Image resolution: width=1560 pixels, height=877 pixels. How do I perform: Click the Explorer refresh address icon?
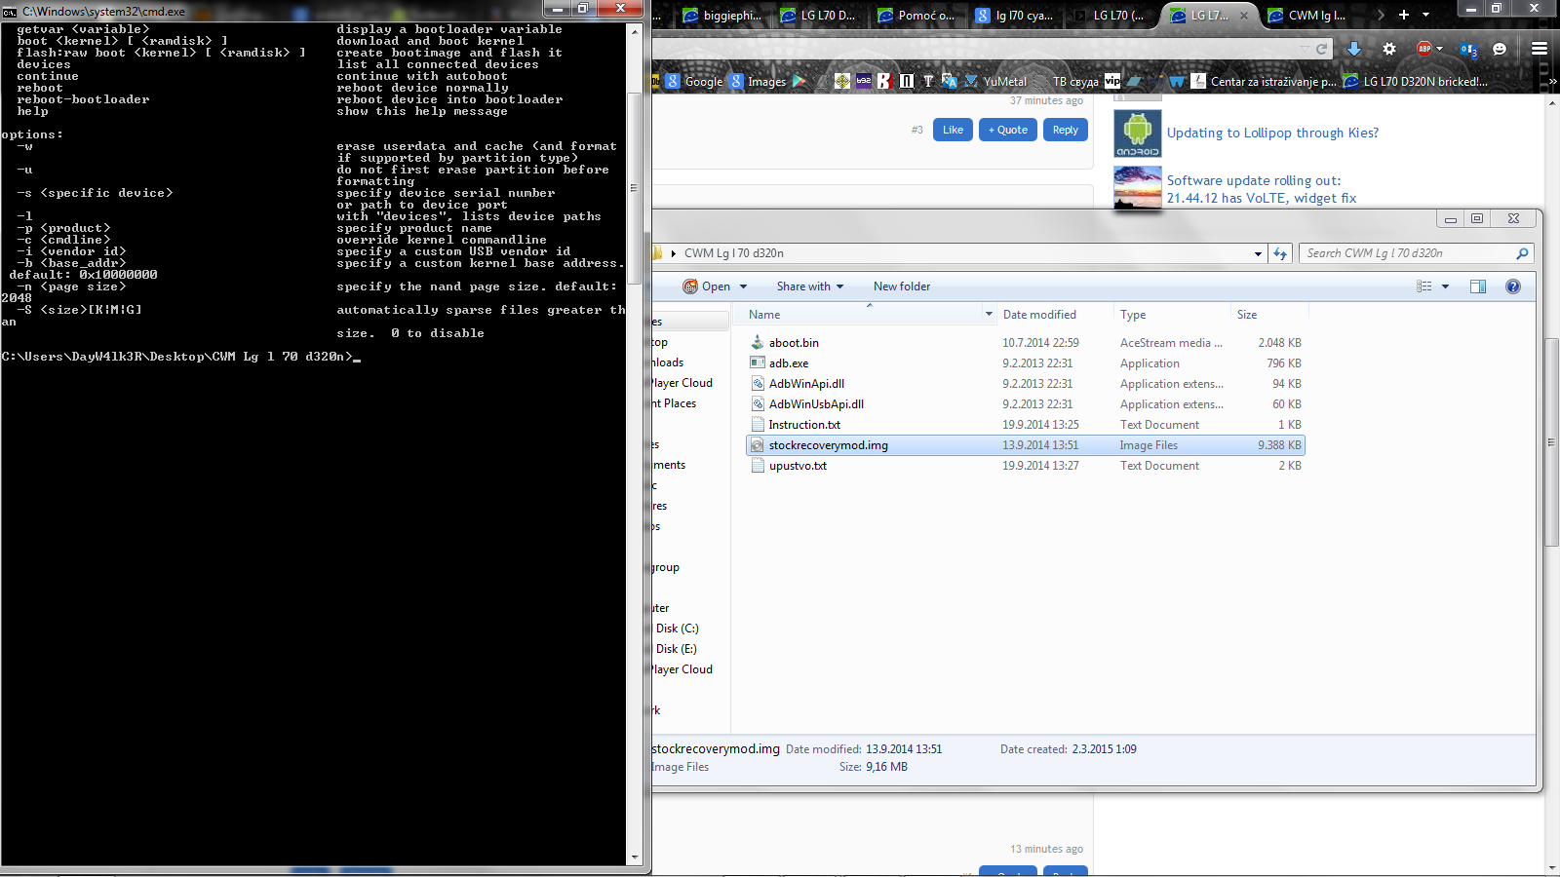1280,253
